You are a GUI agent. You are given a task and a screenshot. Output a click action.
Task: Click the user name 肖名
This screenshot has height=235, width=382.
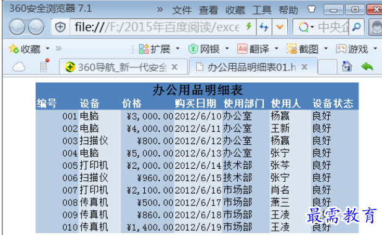click(x=280, y=190)
